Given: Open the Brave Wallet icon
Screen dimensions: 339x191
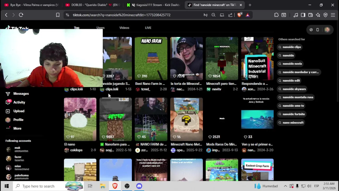Looking at the screenshot, I should coord(310,15).
